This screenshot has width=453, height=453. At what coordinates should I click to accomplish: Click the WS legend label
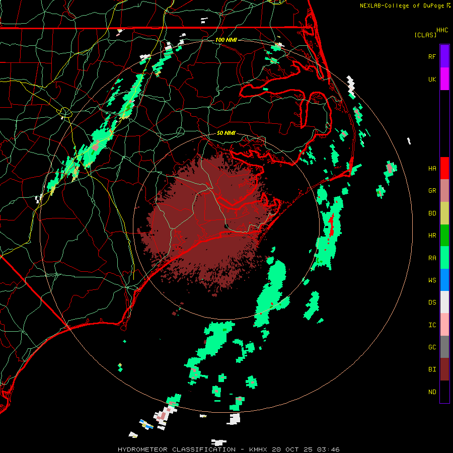pos(432,280)
